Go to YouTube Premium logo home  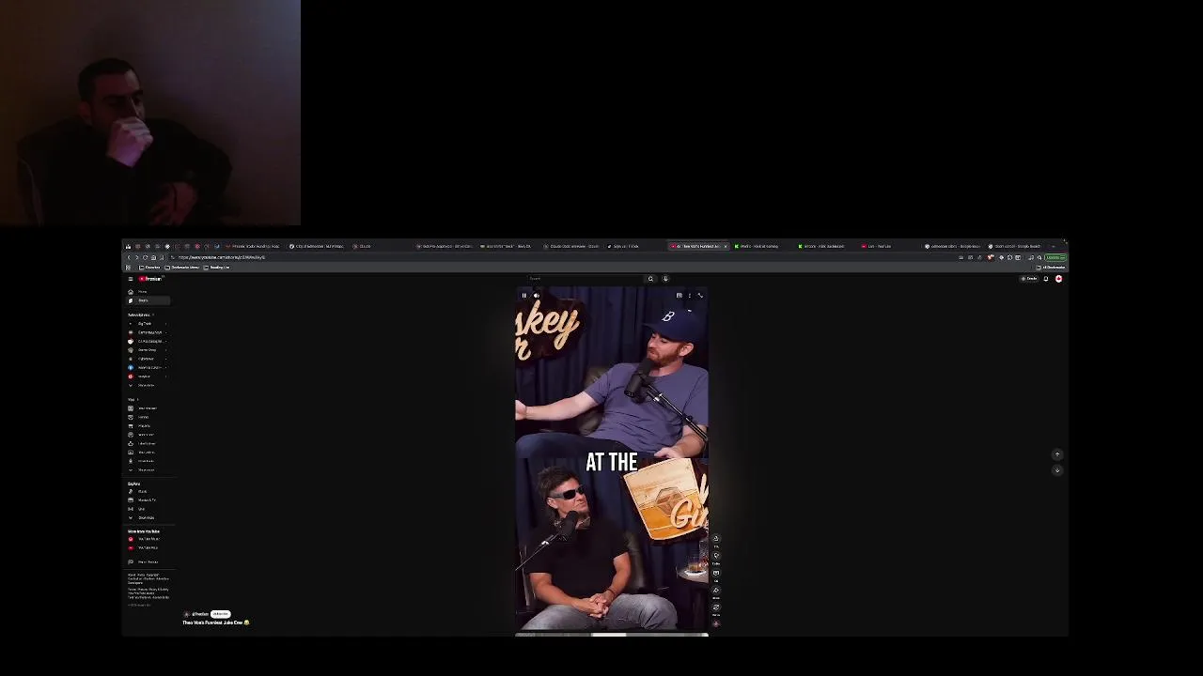150,279
